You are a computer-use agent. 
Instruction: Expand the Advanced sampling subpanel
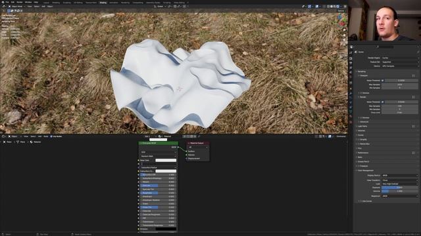[364, 122]
